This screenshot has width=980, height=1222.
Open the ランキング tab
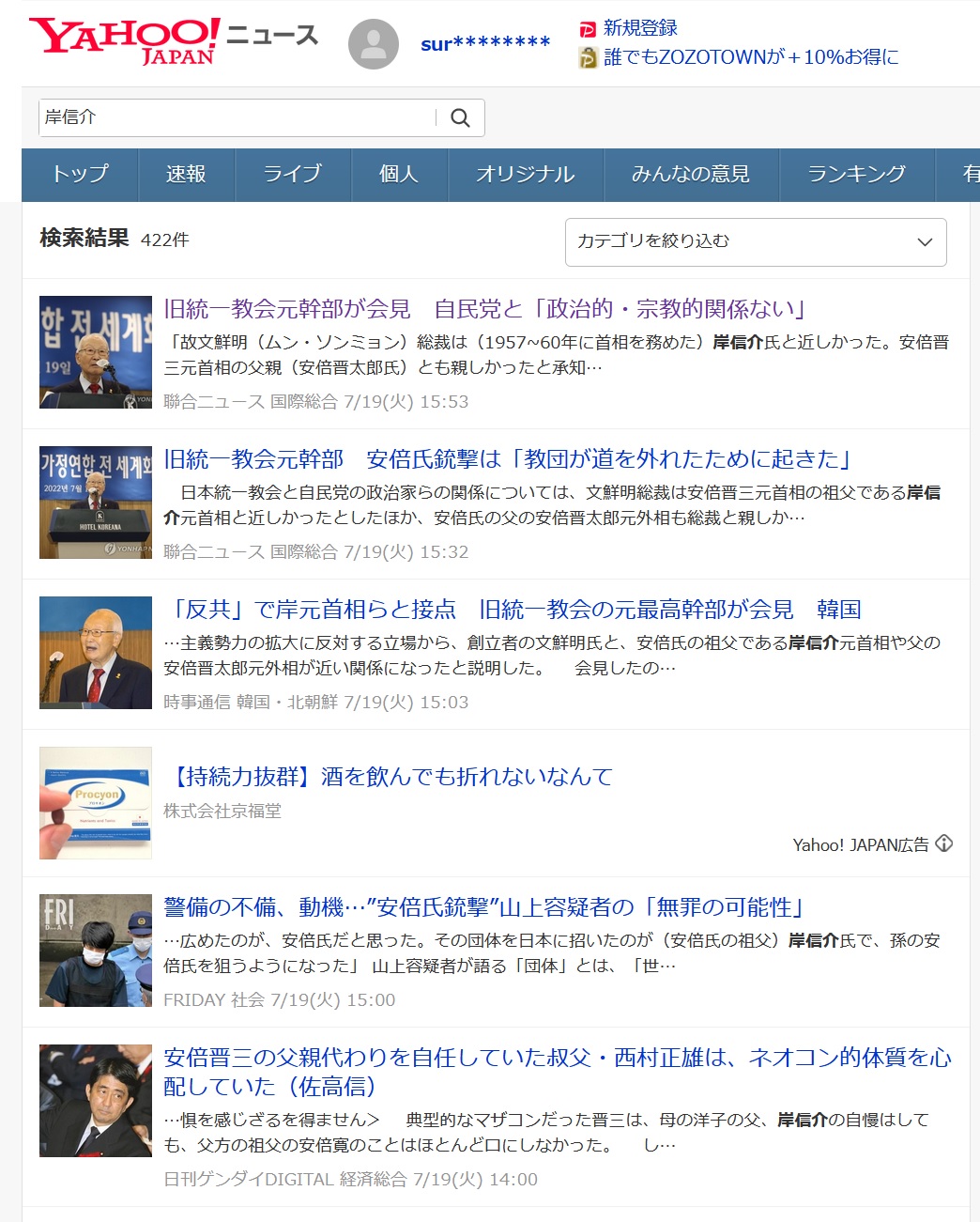tap(856, 175)
